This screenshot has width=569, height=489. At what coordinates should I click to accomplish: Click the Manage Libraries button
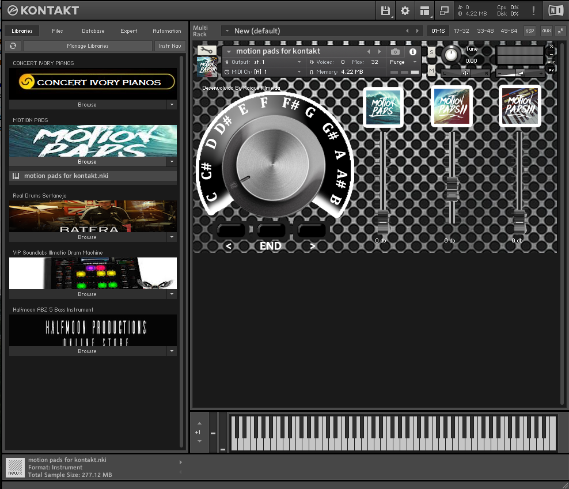point(88,46)
